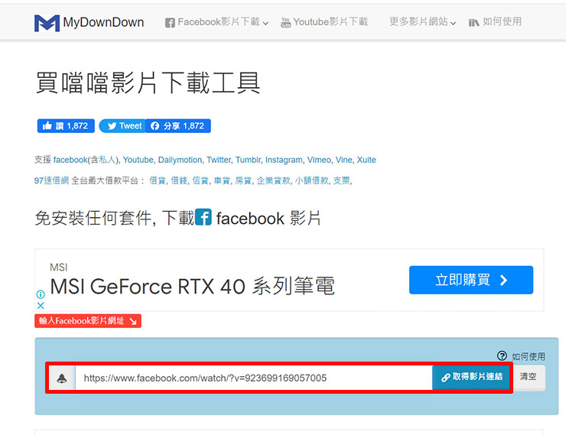The image size is (566, 435).
Task: Click the Facebook video URL input field
Action: coord(252,378)
